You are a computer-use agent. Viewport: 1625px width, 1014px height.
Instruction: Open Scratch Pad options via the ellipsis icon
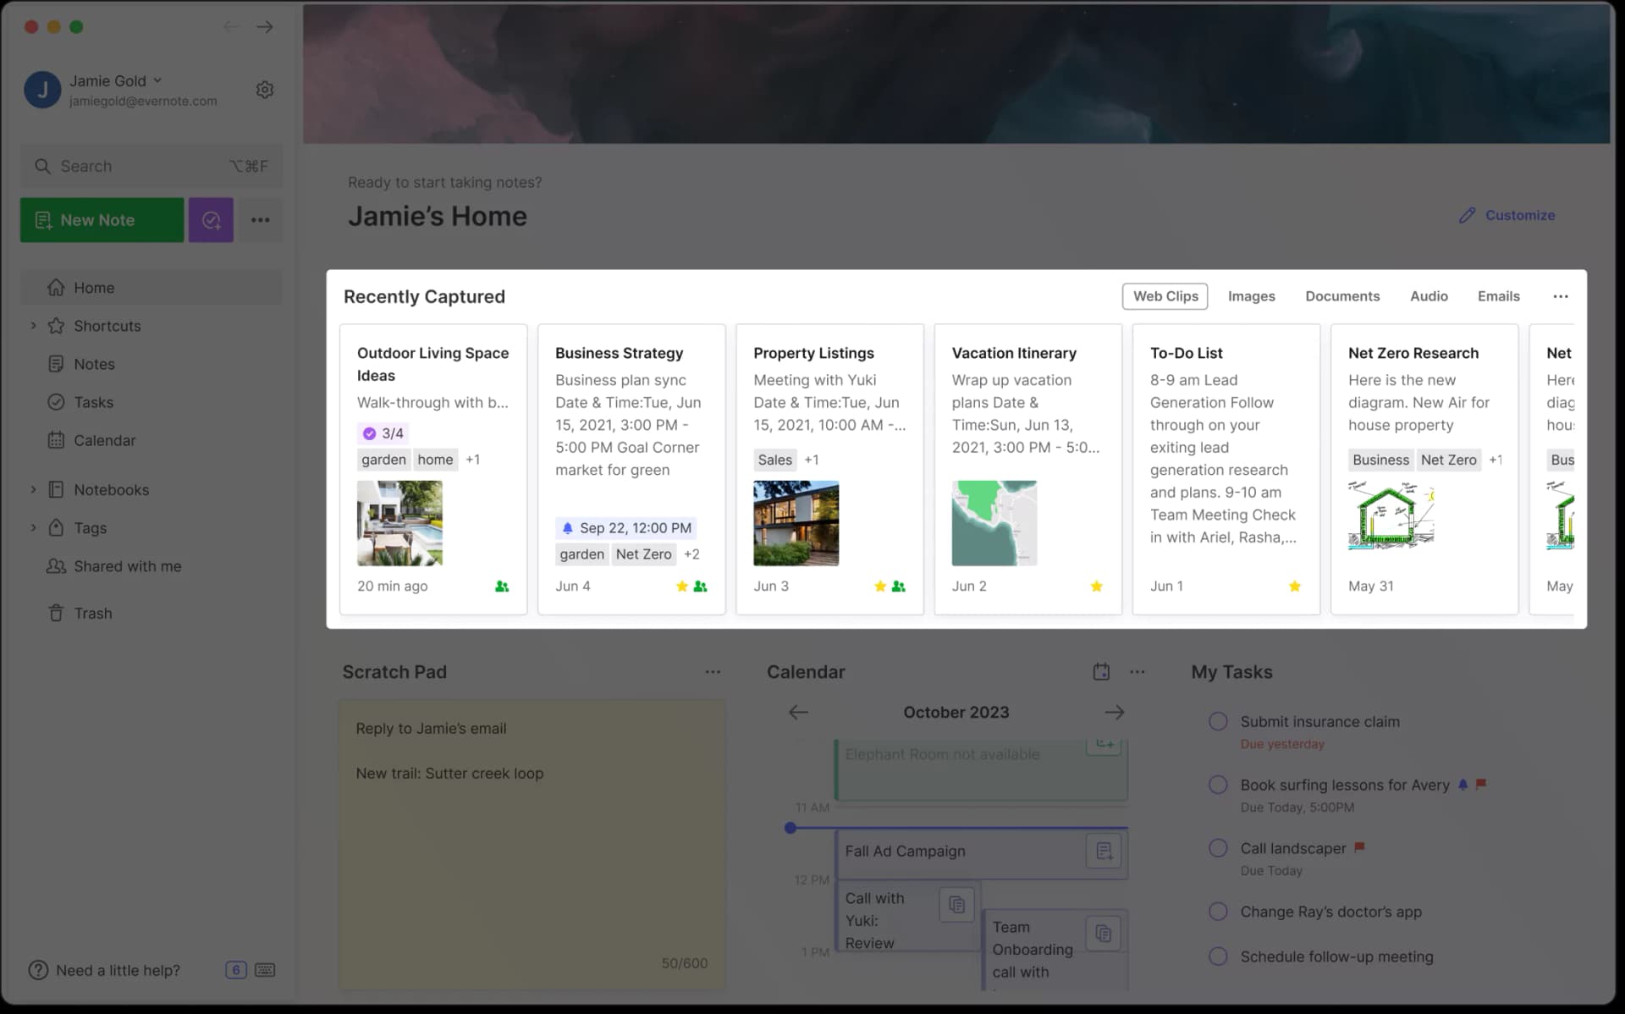pos(713,671)
